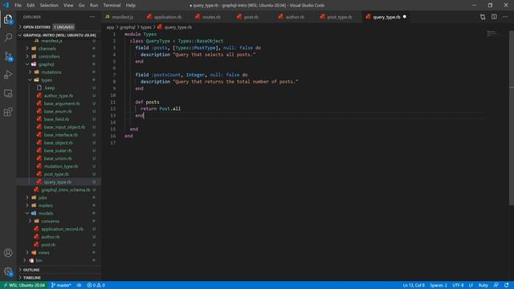Open the Run and Debug icon
The image size is (514, 289).
click(x=8, y=75)
